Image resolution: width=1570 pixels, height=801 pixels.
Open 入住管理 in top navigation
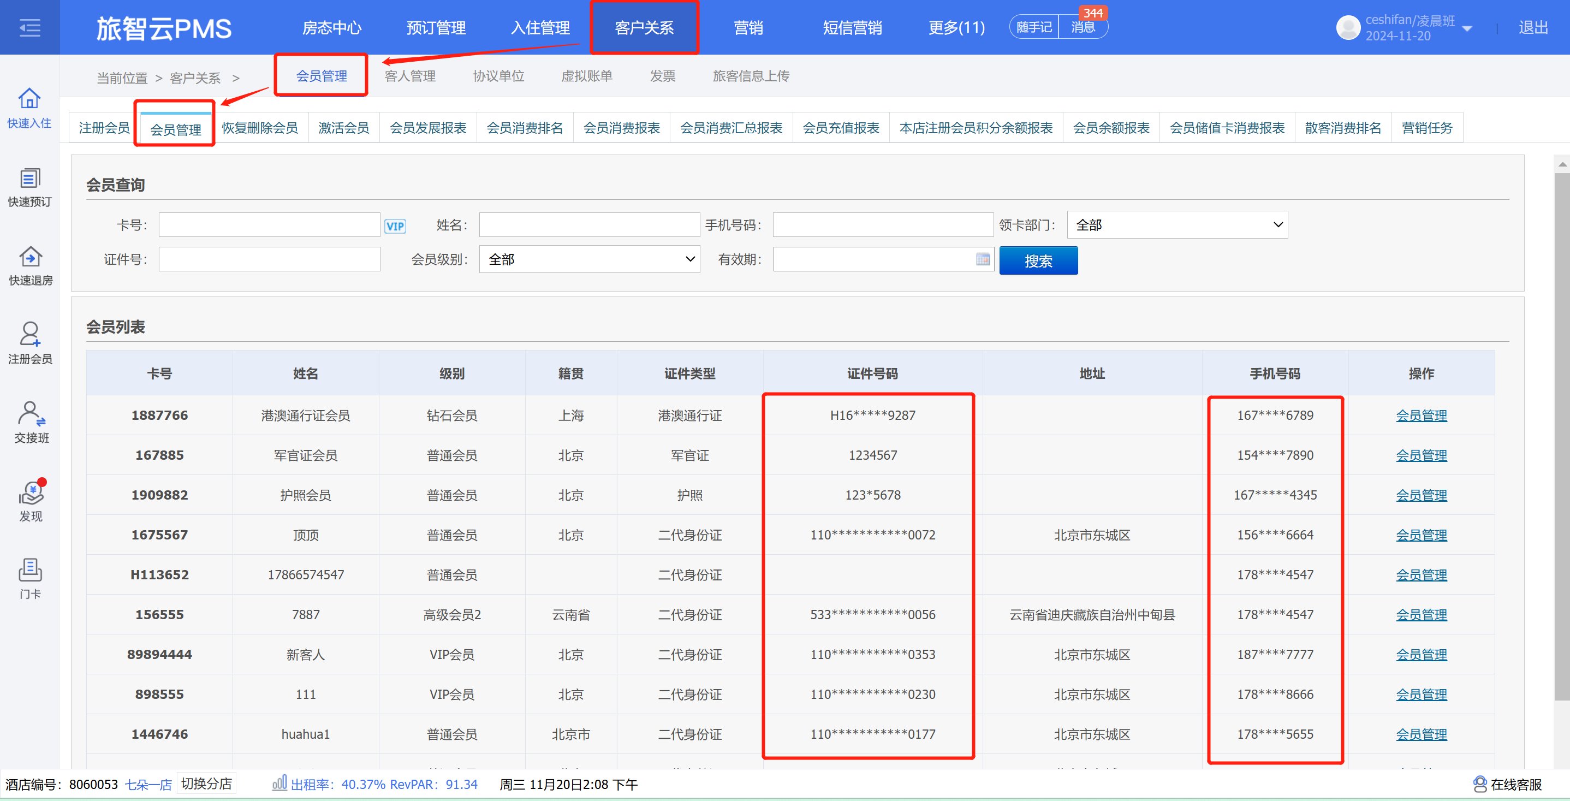coord(540,27)
